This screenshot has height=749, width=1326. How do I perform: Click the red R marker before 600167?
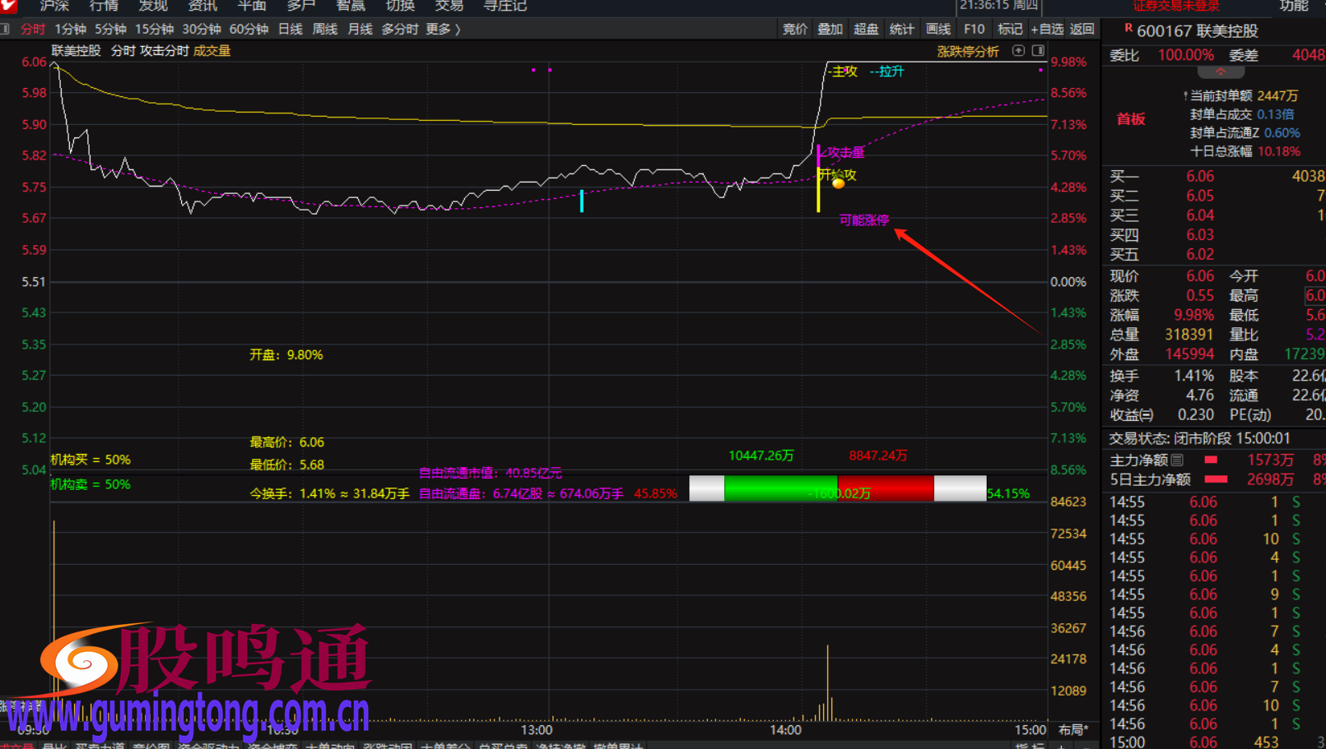(x=1128, y=29)
